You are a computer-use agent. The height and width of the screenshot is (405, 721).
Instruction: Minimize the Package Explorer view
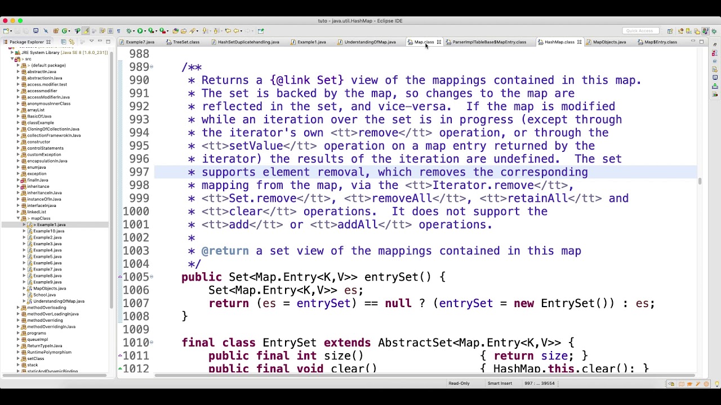tap(100, 41)
